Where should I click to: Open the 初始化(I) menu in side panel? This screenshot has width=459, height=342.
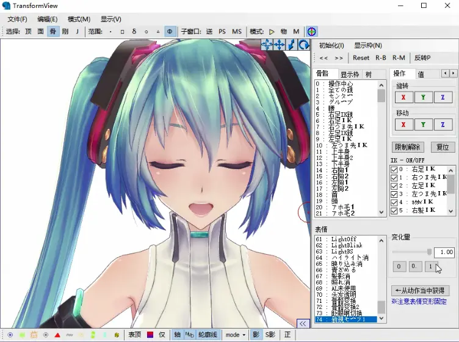point(331,45)
